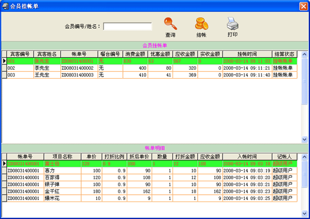The width and height of the screenshot is (310, 219).
Task: Select row indicator for 爆米花 detail row
Action: click(x=4, y=198)
